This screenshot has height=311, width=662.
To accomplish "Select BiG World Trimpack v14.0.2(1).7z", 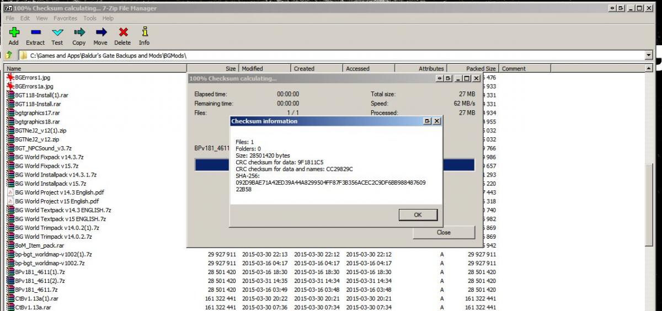I will (x=57, y=228).
